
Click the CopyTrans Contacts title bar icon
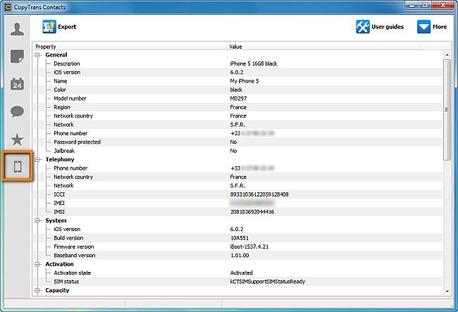(8, 7)
